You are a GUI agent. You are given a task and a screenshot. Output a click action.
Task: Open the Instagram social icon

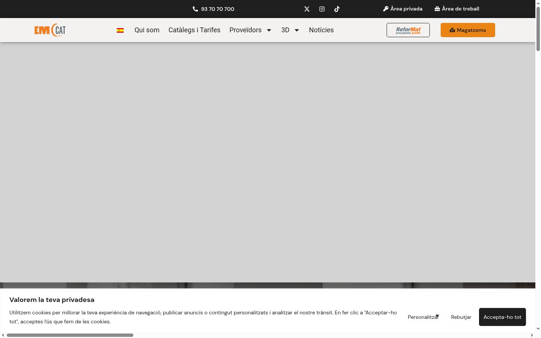point(322,9)
